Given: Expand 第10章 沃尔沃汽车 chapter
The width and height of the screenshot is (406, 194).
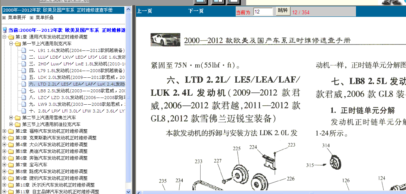Looking at the screenshot, I should (4, 185).
